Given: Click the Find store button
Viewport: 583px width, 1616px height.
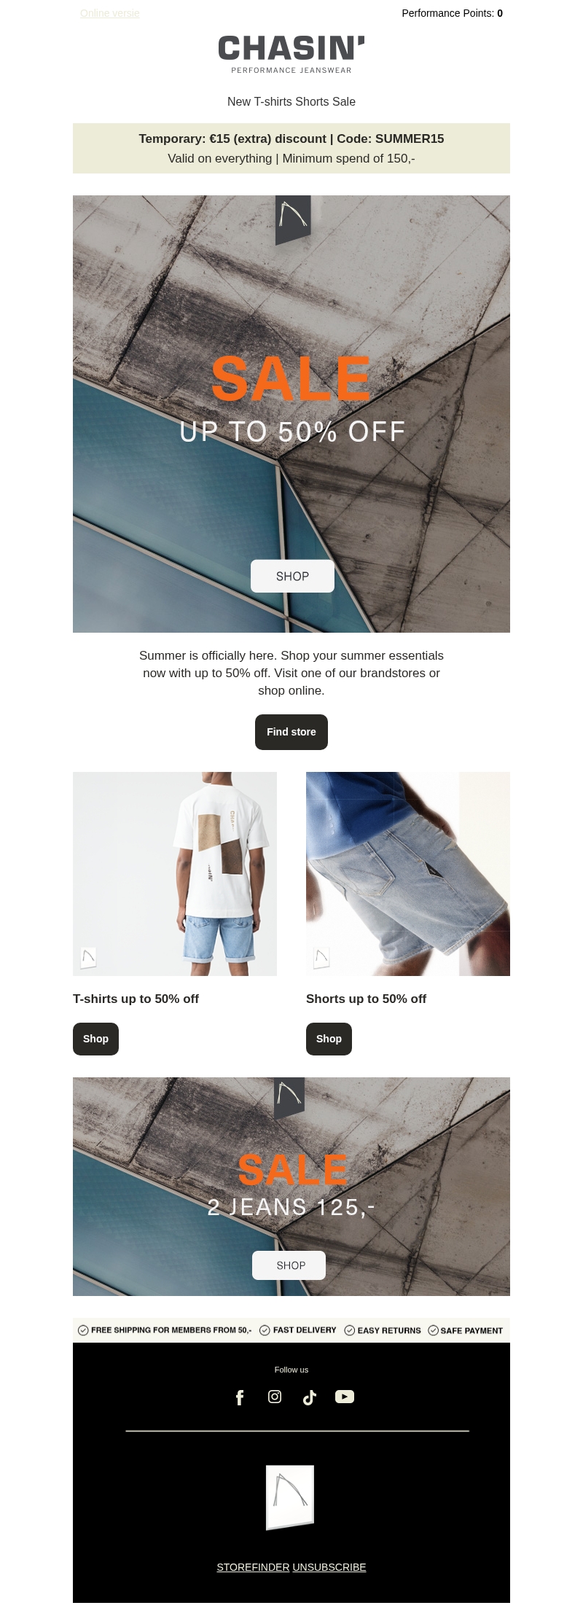Looking at the screenshot, I should [291, 732].
